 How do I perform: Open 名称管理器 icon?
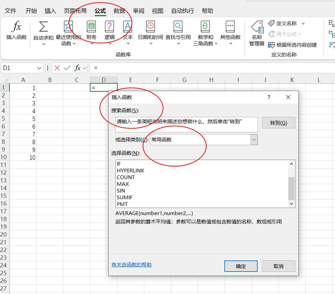(x=257, y=27)
